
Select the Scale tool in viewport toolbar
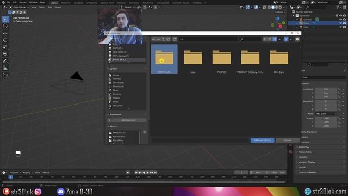click(5, 47)
